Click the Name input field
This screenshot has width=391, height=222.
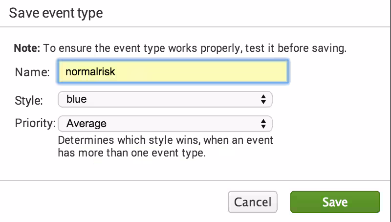tap(173, 72)
